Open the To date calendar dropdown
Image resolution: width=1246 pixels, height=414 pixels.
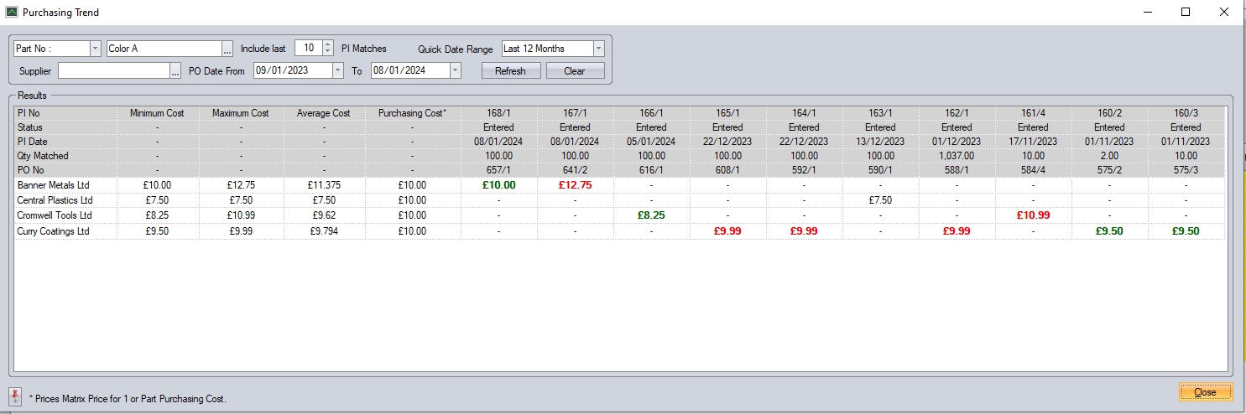coord(455,71)
